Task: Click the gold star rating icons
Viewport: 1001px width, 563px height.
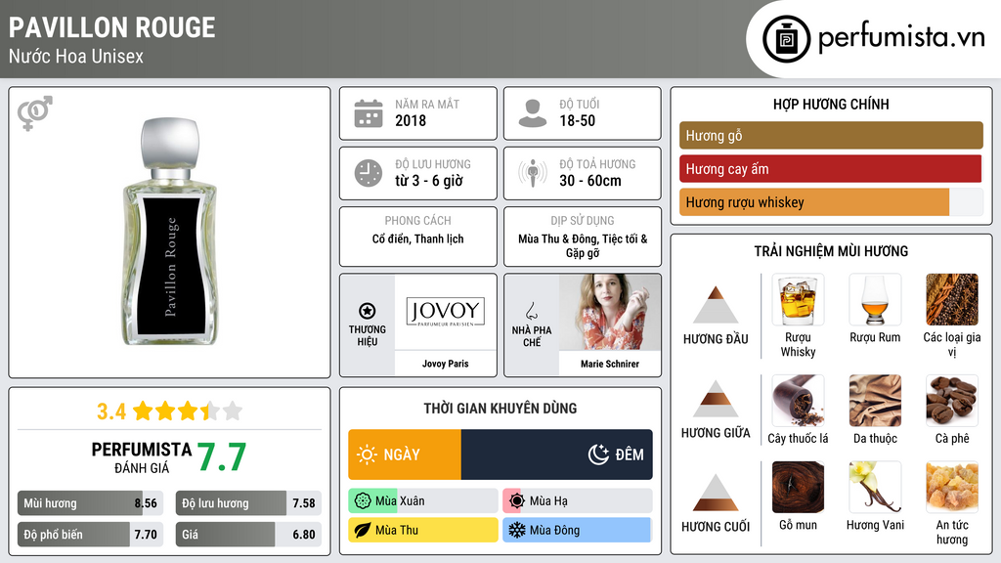Action: point(187,411)
